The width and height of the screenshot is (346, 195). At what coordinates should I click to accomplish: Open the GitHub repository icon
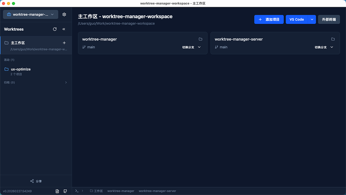(x=65, y=191)
